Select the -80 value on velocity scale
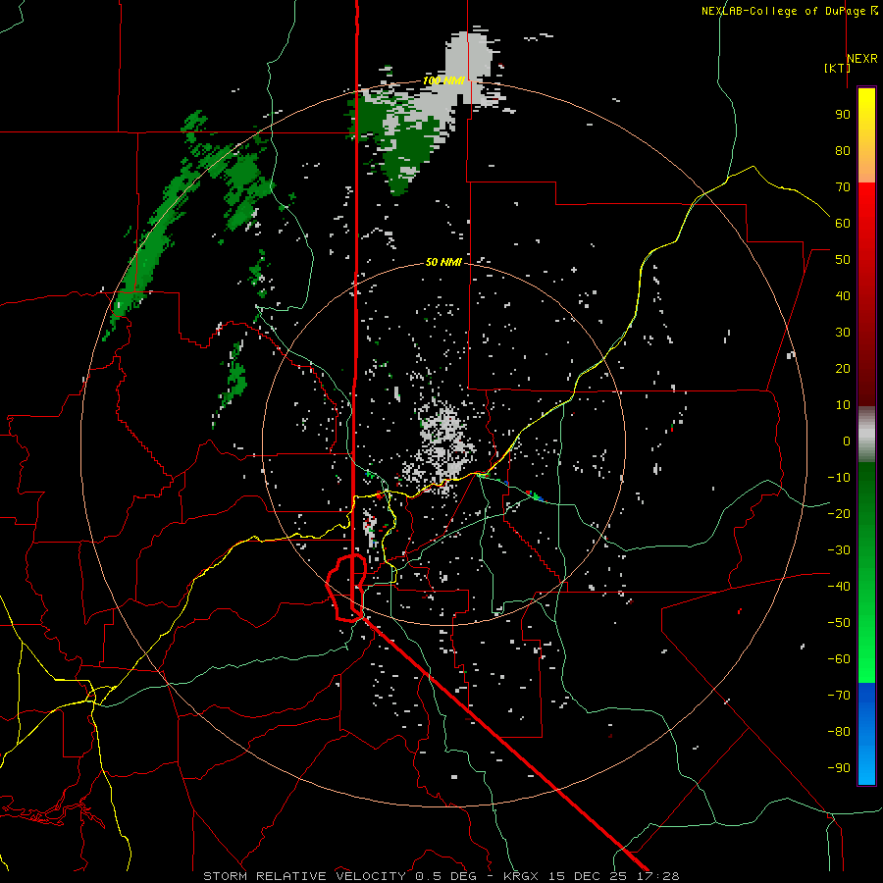Screen dimensions: 883x883 (839, 732)
